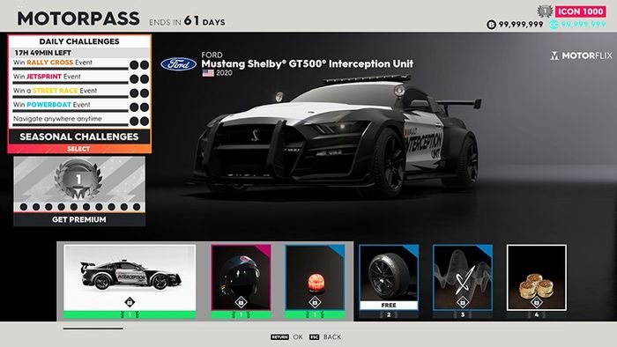Click the lock icon on the siren reward

tap(315, 302)
